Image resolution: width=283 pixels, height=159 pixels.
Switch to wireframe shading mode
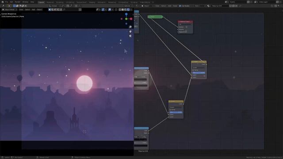pos(120,10)
